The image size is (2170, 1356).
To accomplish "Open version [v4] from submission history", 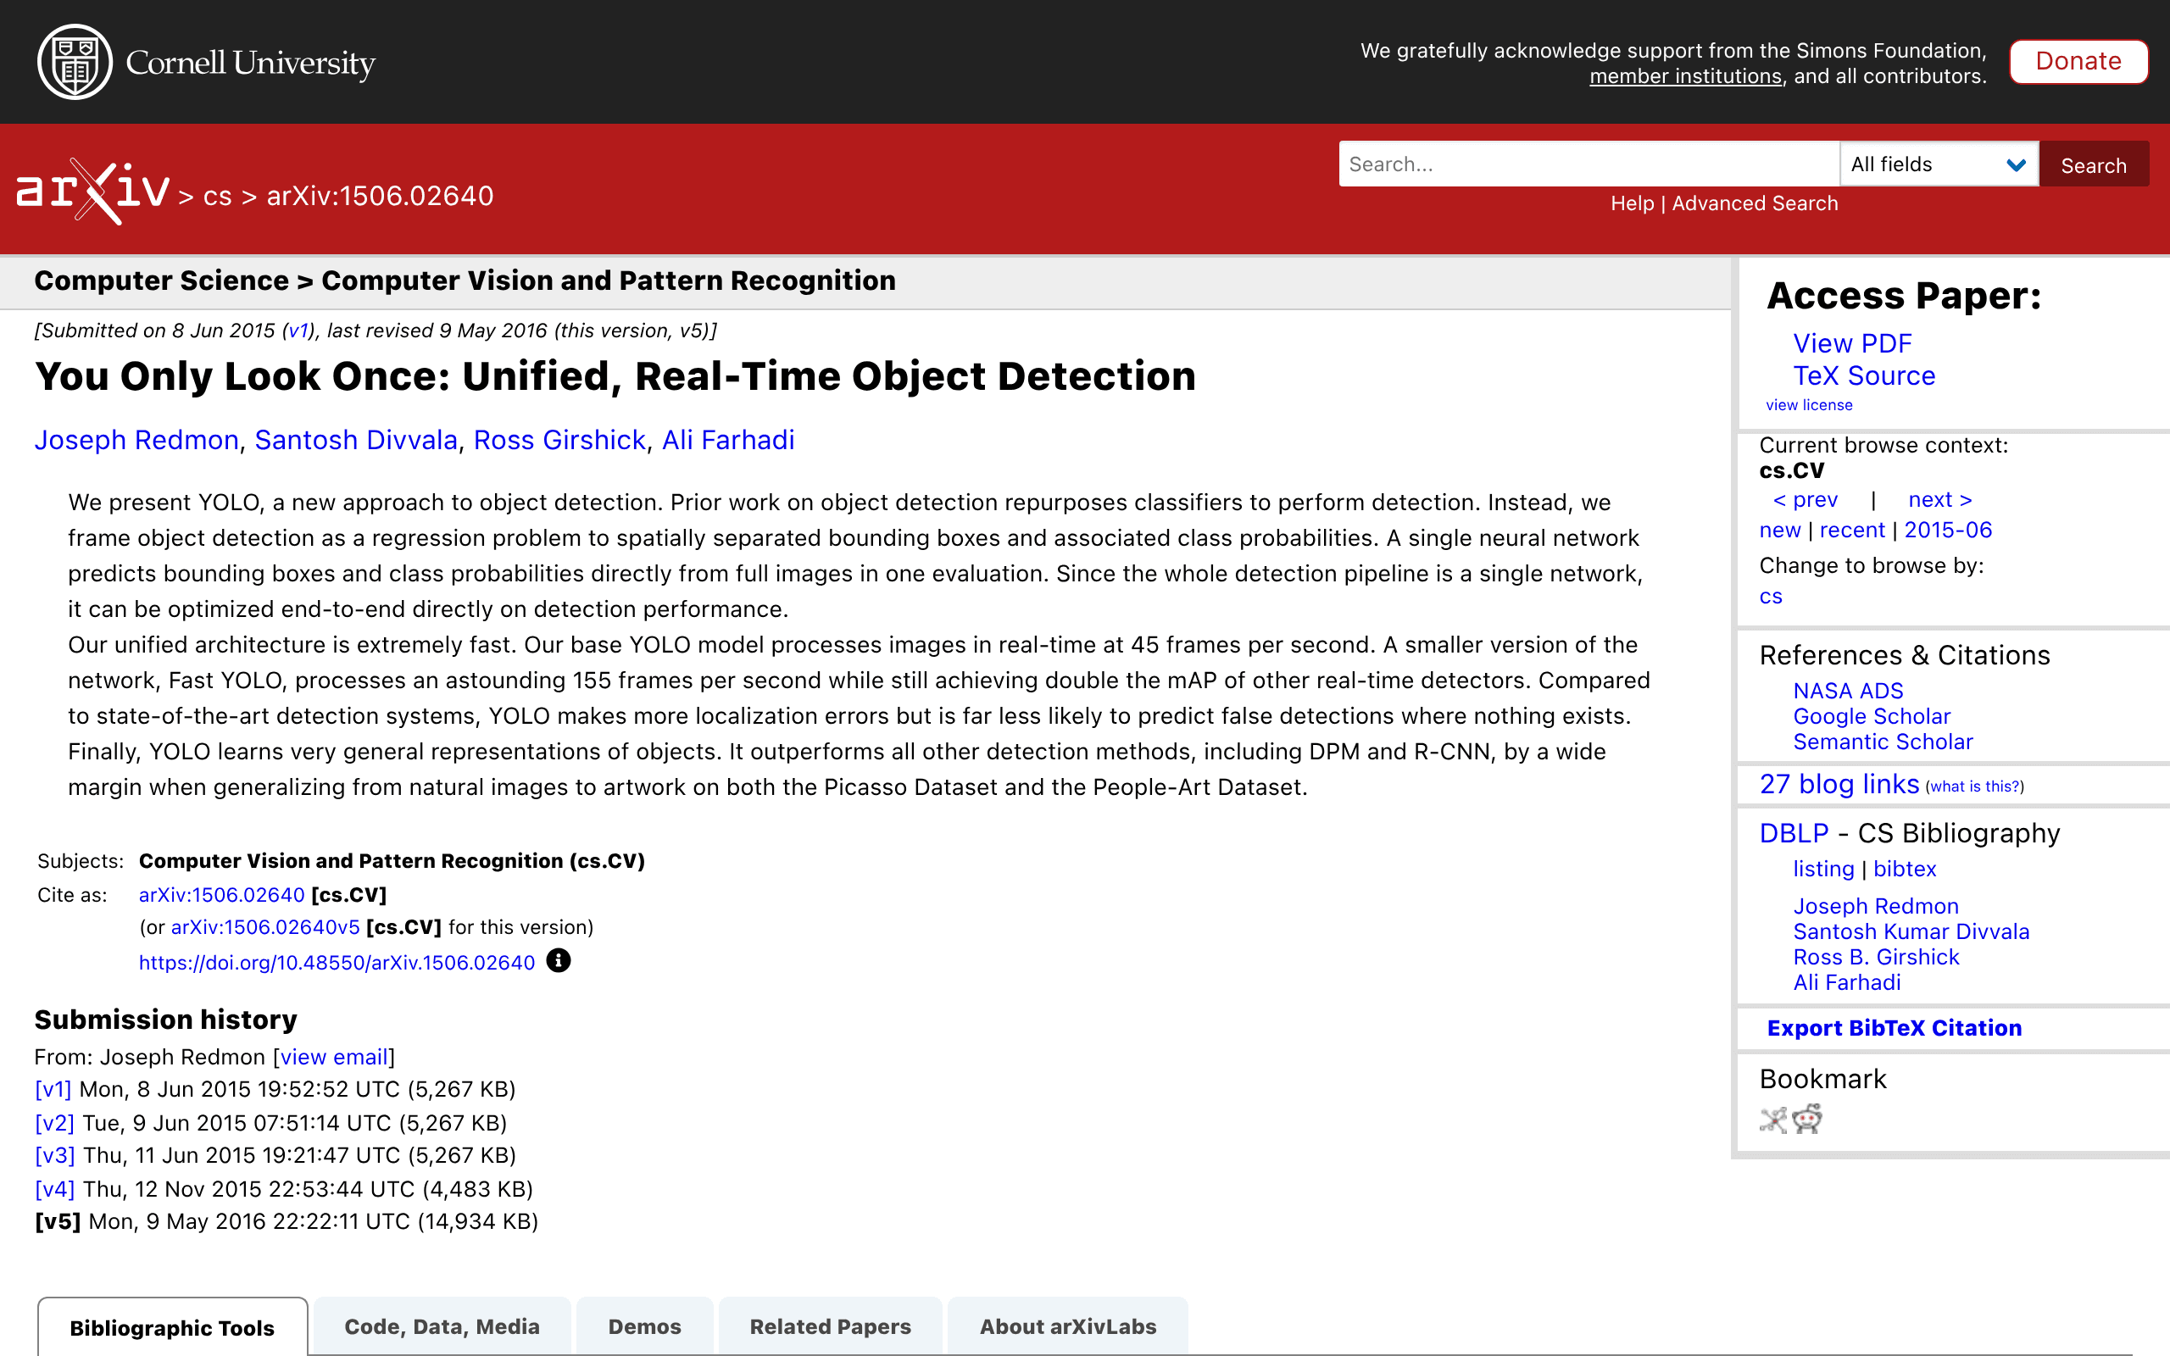I will click(55, 1189).
